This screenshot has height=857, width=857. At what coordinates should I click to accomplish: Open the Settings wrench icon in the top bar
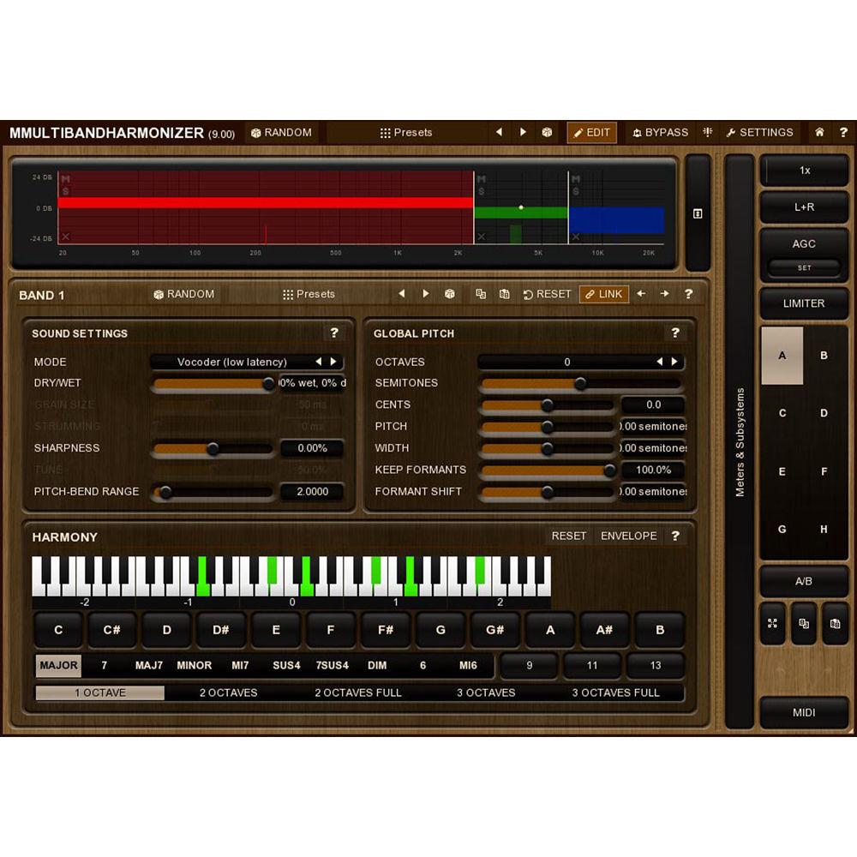[759, 132]
